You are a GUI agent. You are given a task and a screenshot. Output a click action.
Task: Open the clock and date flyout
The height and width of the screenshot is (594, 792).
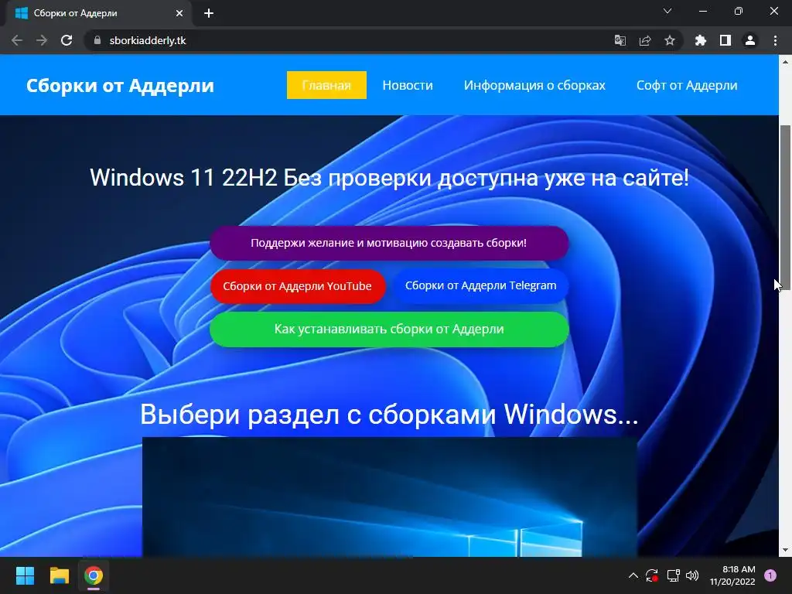click(732, 575)
